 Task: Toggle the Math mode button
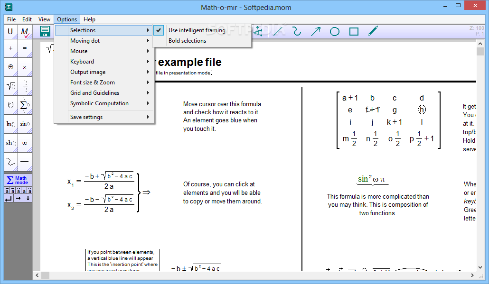click(18, 180)
